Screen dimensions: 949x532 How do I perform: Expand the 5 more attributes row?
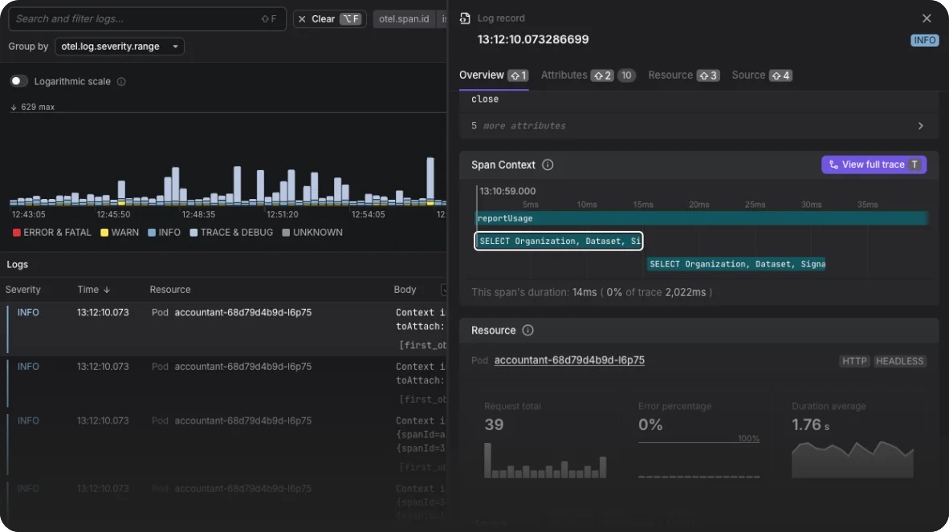[x=699, y=126]
